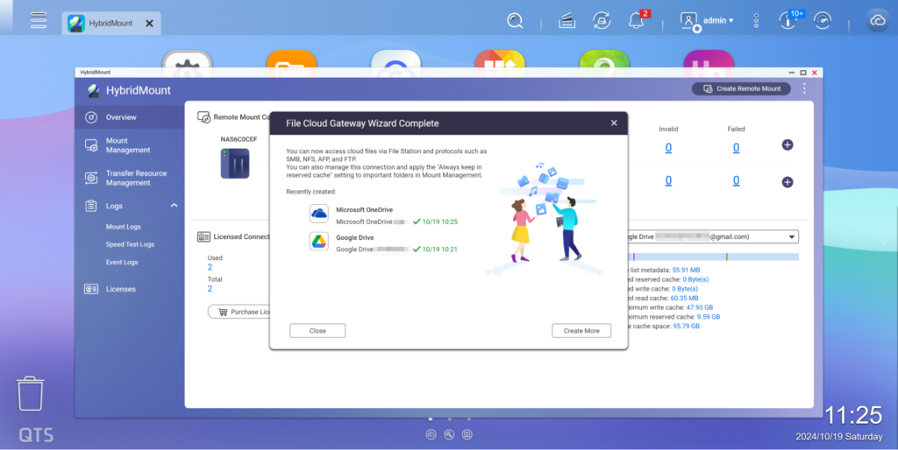Click the cache usage bar
Viewport: 898px width, 450px height.
[715, 257]
